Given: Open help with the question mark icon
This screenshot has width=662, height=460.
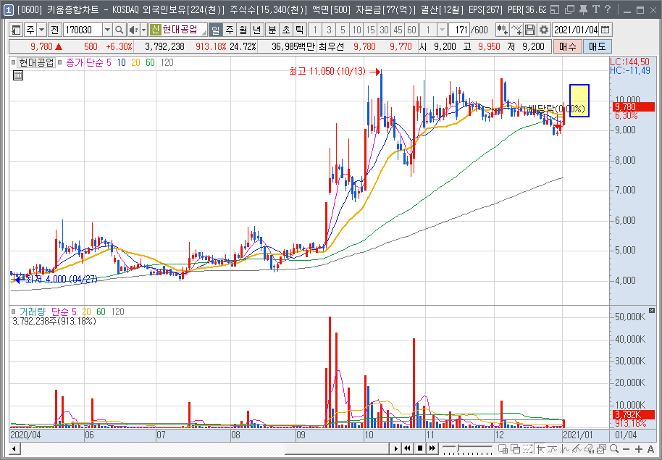Looking at the screenshot, I should [x=607, y=9].
